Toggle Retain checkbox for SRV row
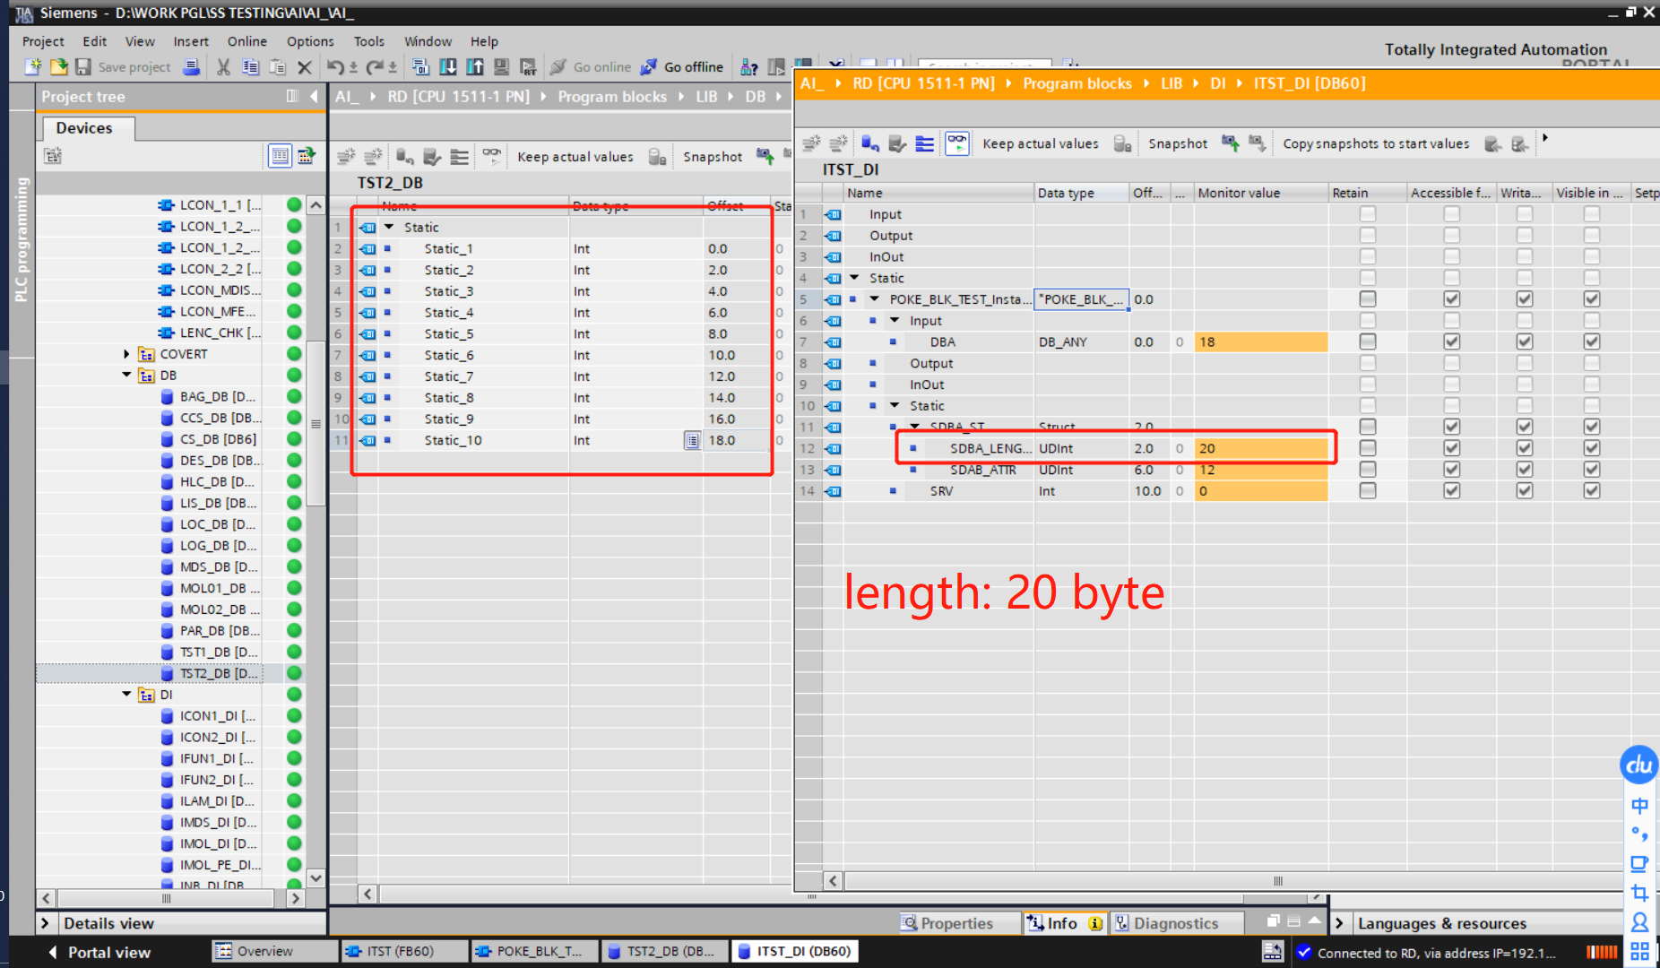The height and width of the screenshot is (968, 1660). click(1367, 491)
